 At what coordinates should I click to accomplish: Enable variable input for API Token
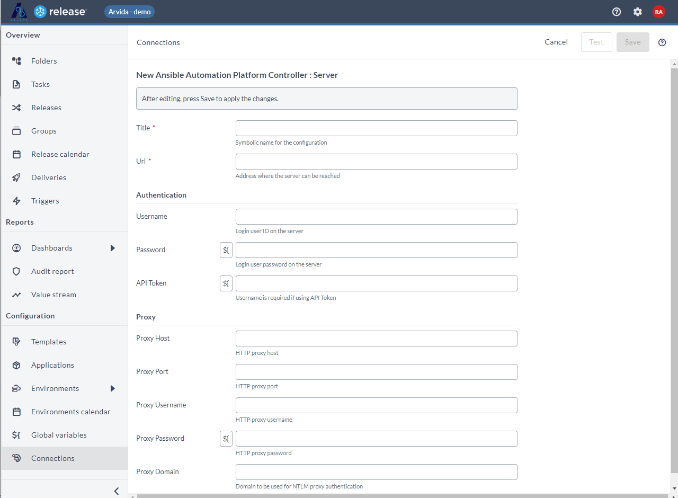(226, 283)
